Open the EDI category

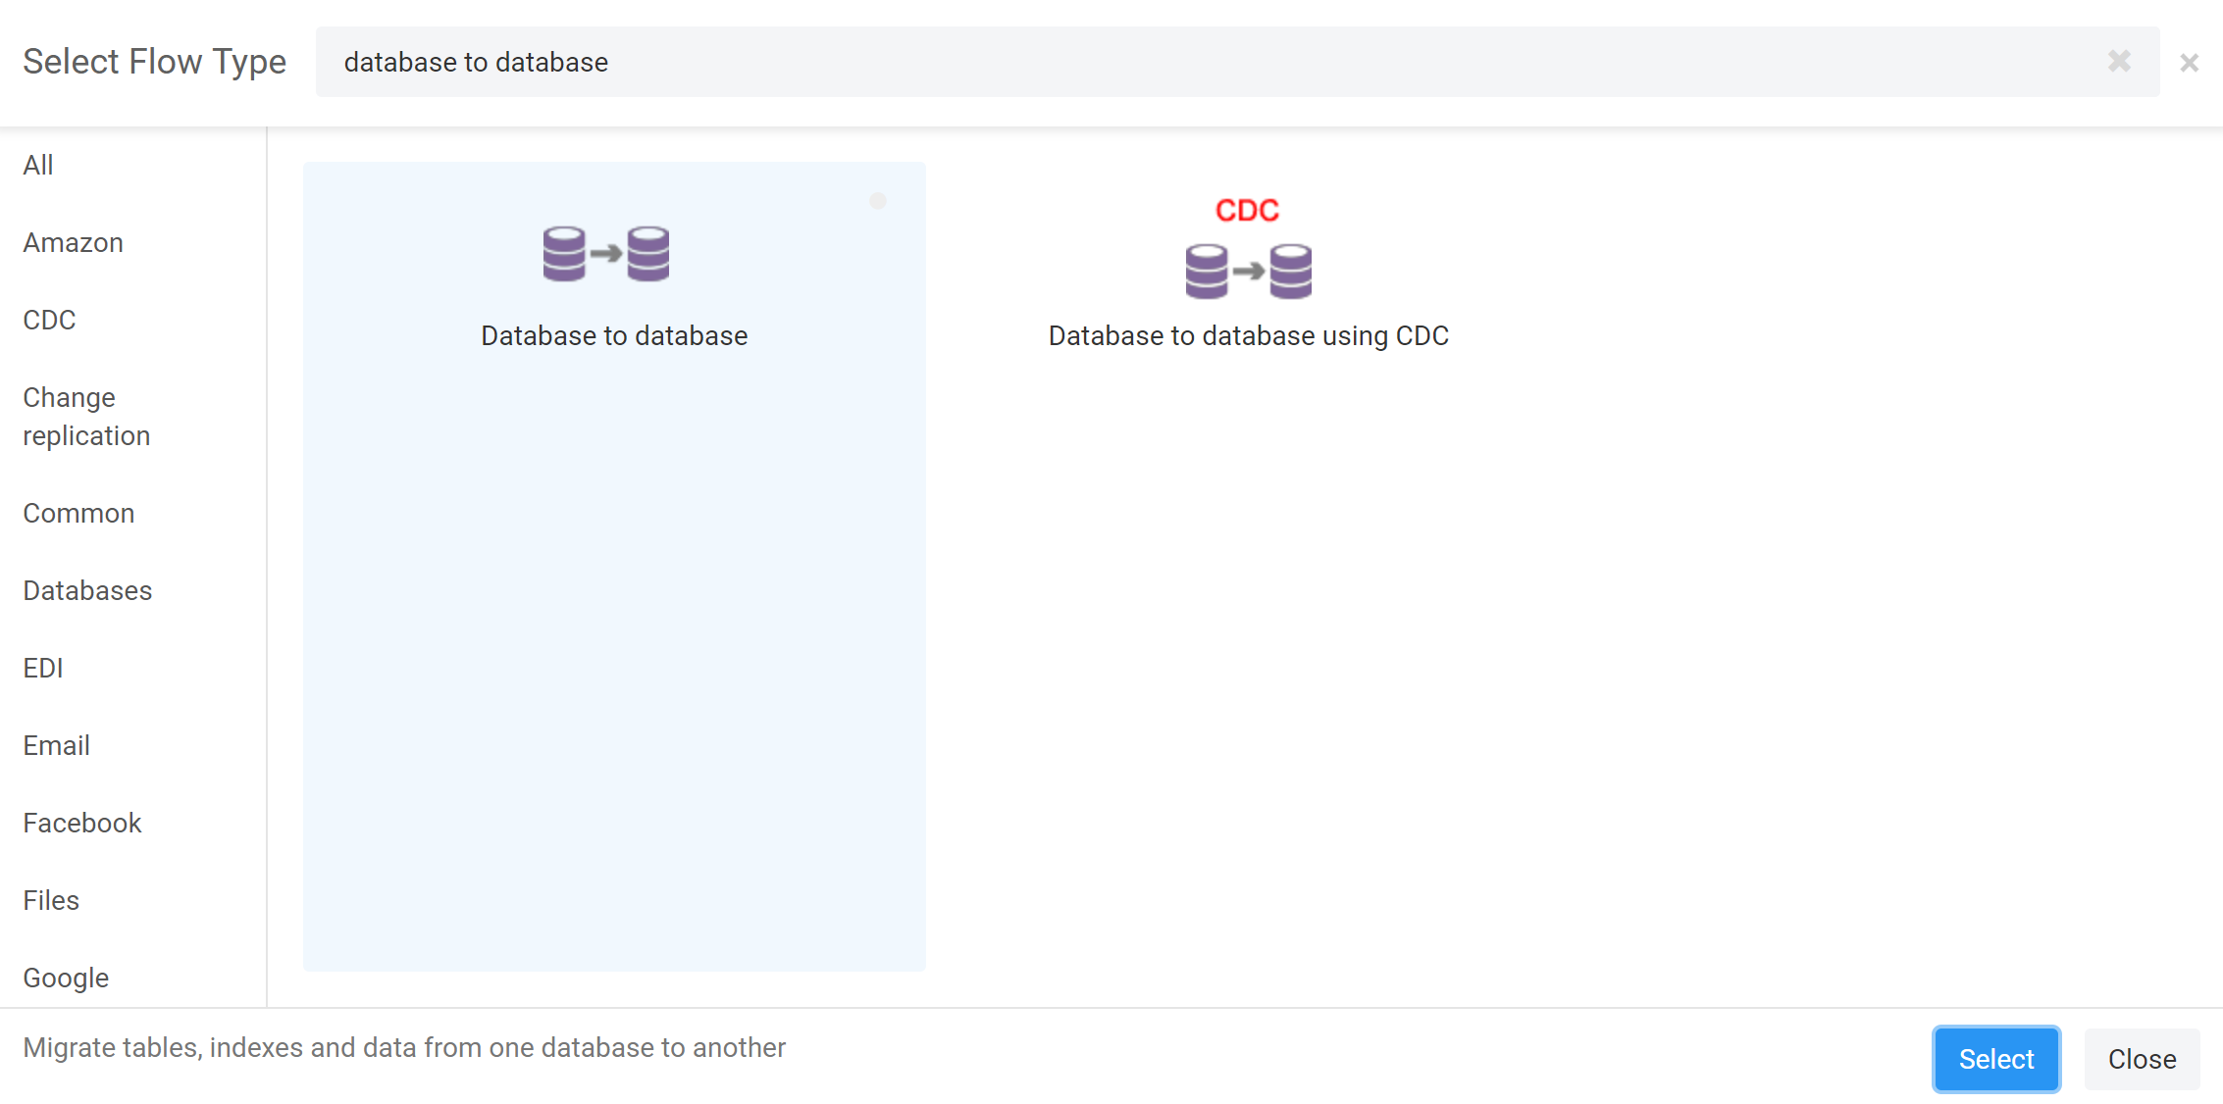tap(43, 668)
